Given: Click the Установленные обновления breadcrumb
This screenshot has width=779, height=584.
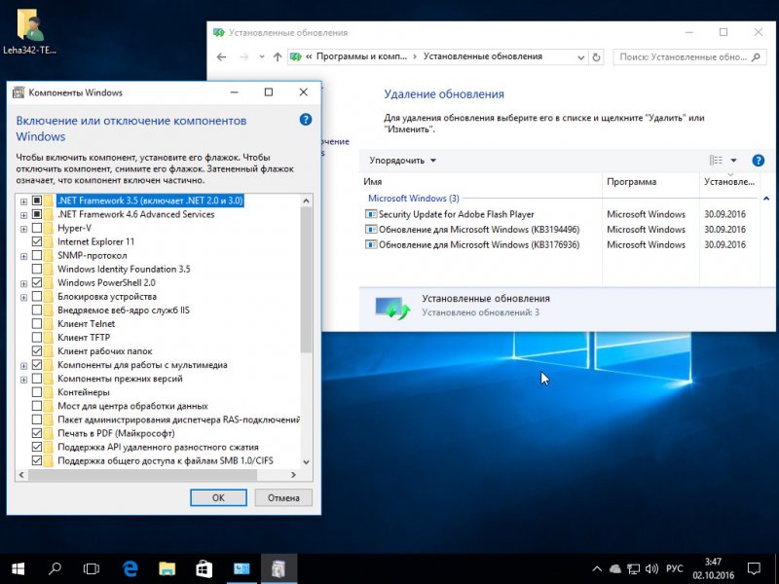Looking at the screenshot, I should pos(482,56).
